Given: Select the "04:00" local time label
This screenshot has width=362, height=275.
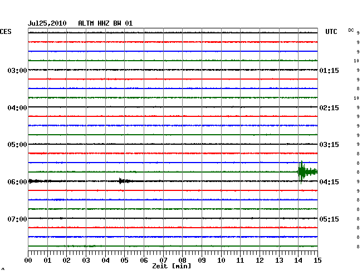Looking at the screenshot, I should click(17, 108).
